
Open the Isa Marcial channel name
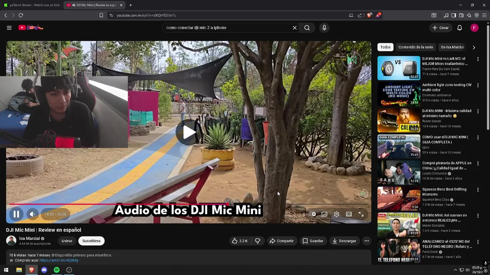click(x=29, y=238)
